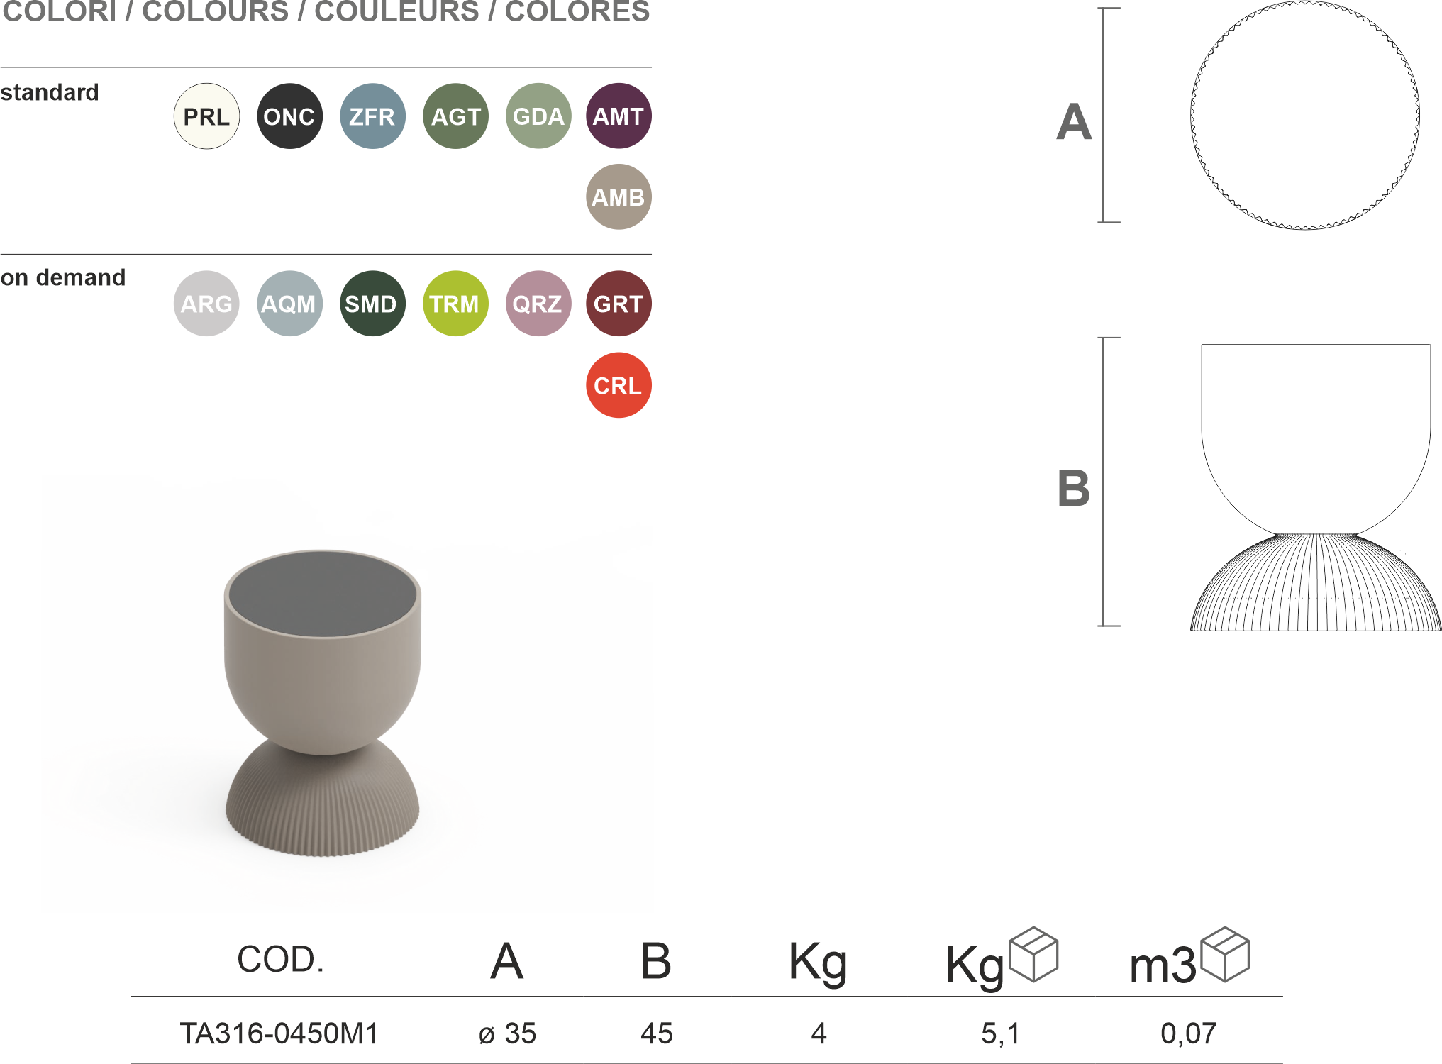
Task: Click the box icon beside Kg header
Action: click(1033, 954)
